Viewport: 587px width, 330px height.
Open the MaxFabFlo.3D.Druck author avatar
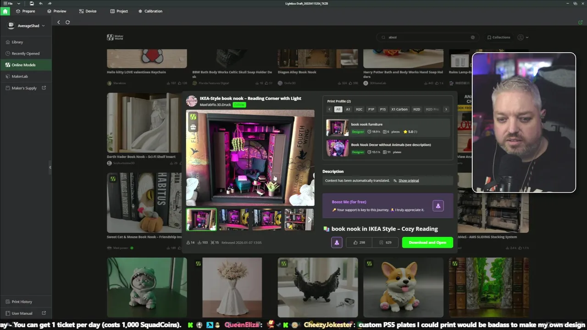point(192,101)
